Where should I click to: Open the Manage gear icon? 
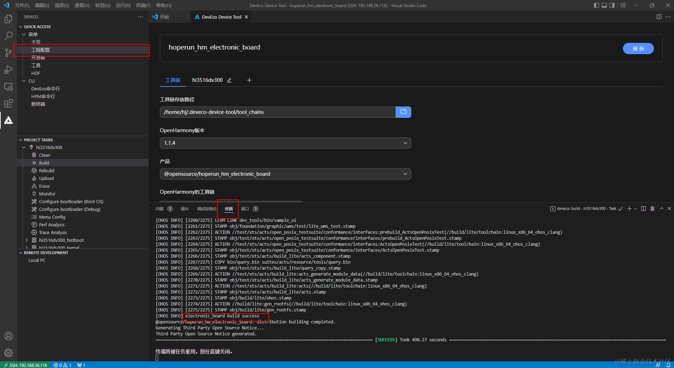(8, 353)
